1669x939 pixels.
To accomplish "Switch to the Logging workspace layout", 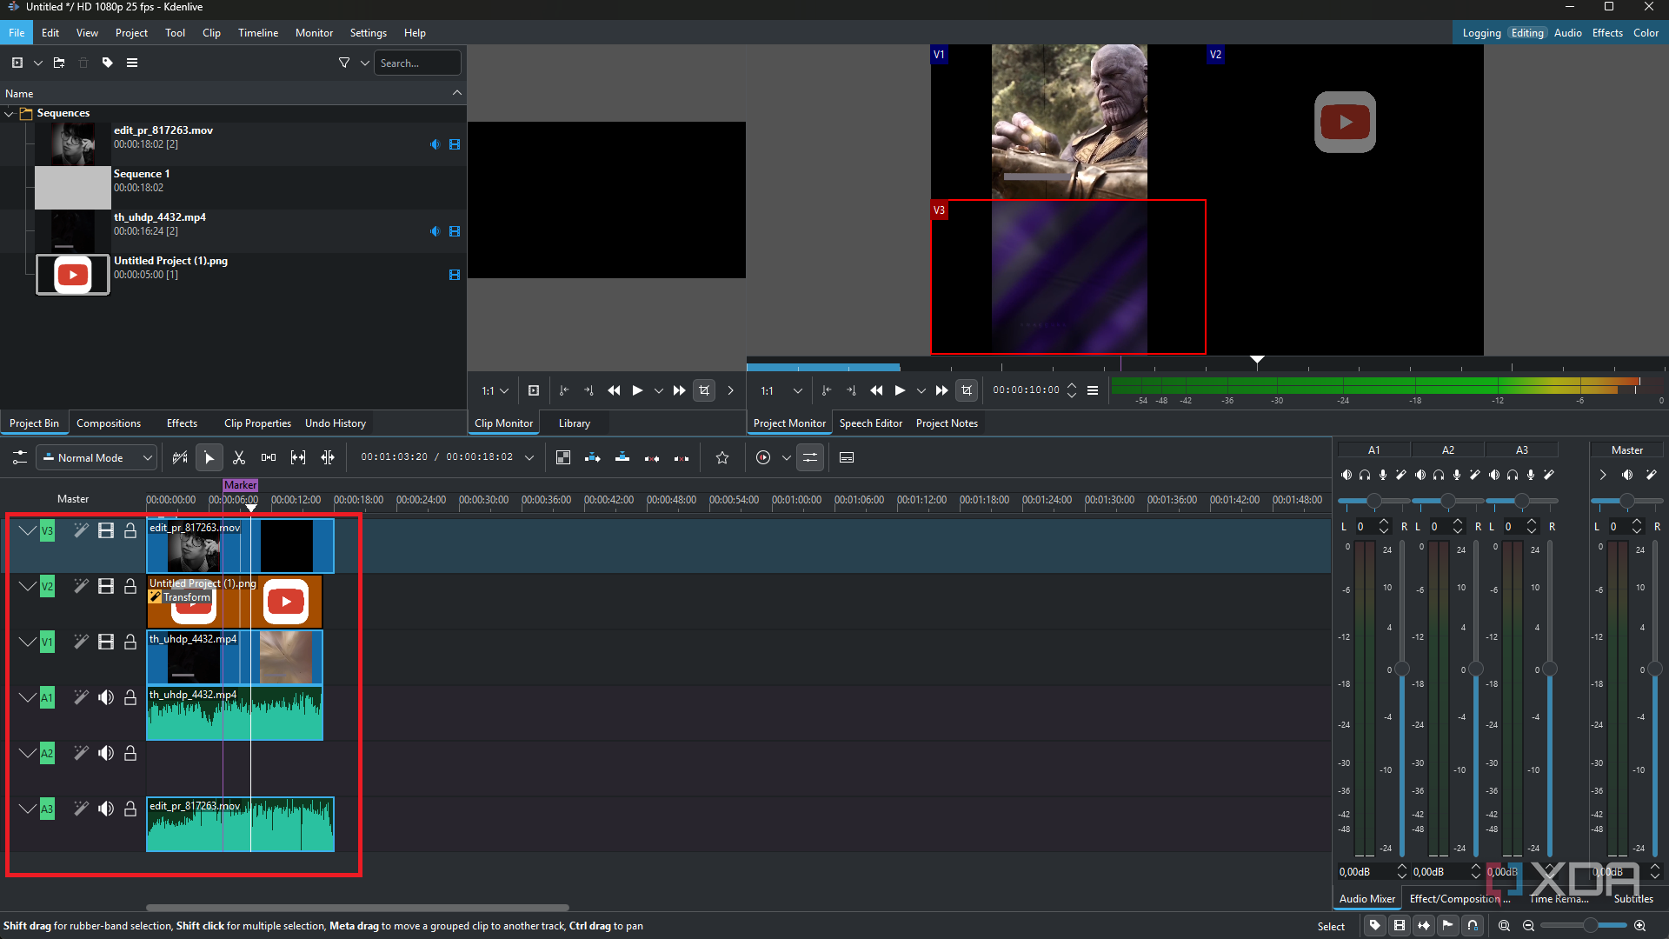I will (x=1481, y=32).
